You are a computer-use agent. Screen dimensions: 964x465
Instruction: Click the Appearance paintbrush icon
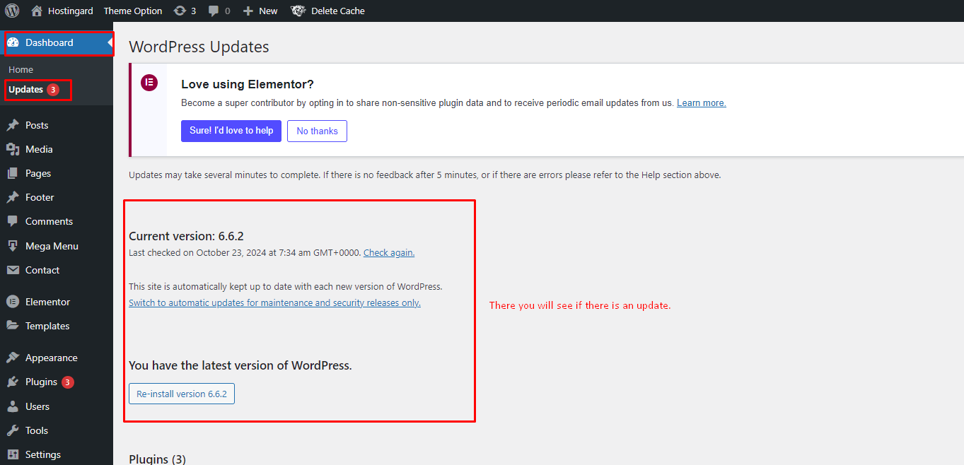tap(13, 358)
